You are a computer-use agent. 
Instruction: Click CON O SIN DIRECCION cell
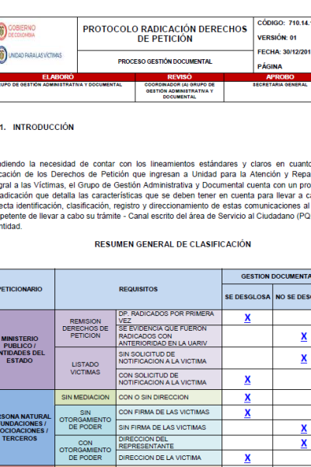169,397
